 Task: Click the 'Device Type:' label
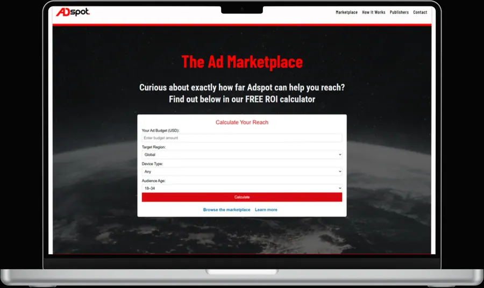[x=153, y=164]
